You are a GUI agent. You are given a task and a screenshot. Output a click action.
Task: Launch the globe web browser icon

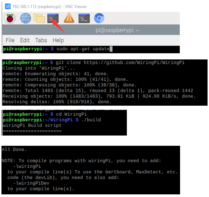[26, 18]
